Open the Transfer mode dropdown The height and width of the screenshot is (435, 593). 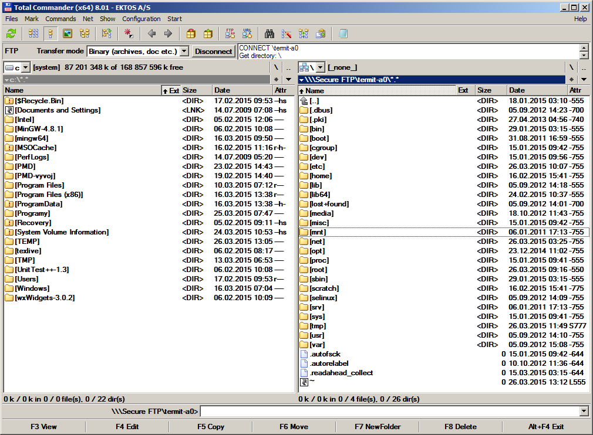pyautogui.click(x=184, y=52)
